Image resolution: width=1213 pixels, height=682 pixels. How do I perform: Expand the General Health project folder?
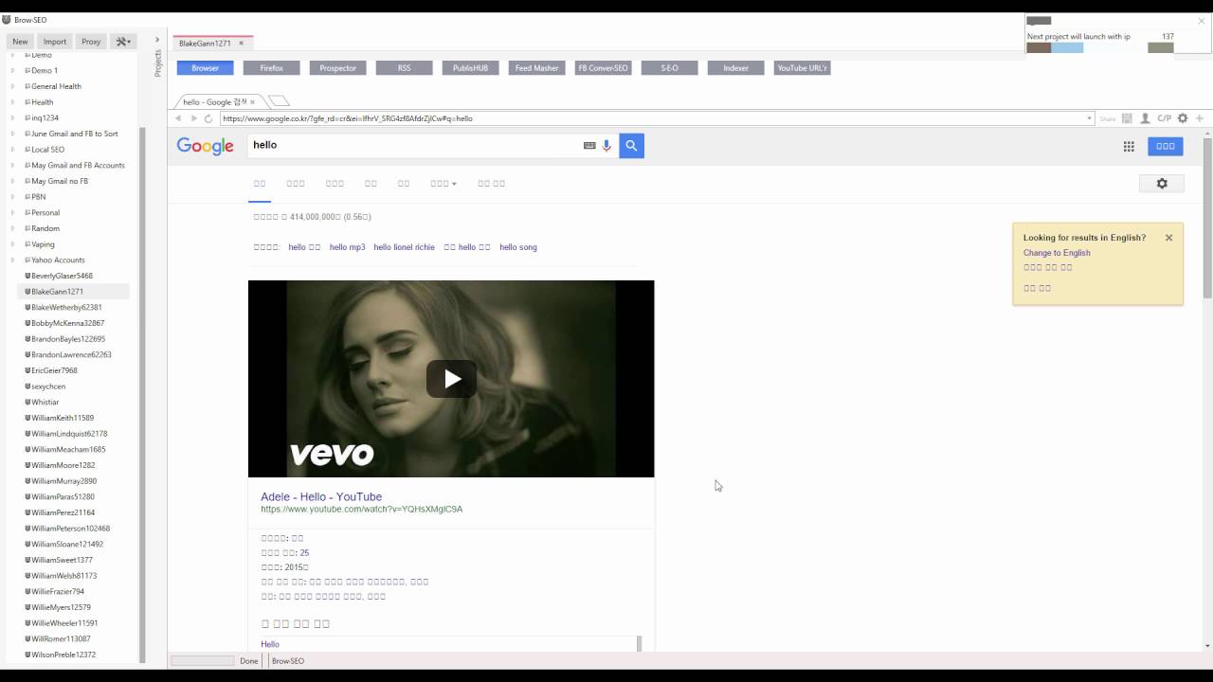tap(12, 86)
